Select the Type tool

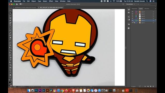pyautogui.click(x=10, y=25)
